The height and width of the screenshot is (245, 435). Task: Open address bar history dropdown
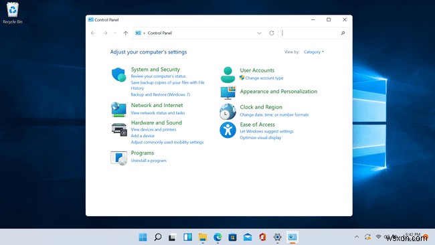[259, 33]
